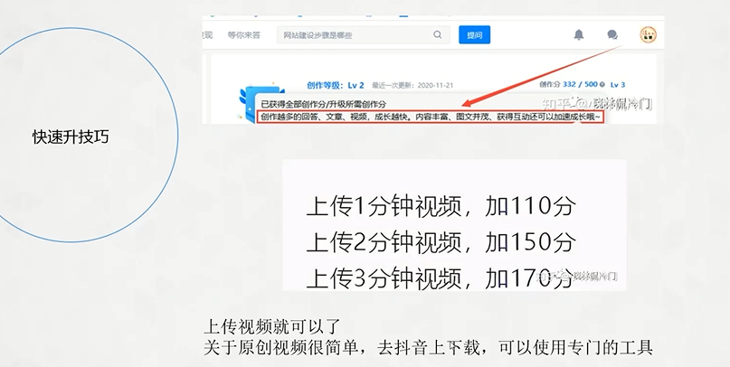Click the search magnifier icon
The height and width of the screenshot is (367, 730).
click(x=437, y=35)
